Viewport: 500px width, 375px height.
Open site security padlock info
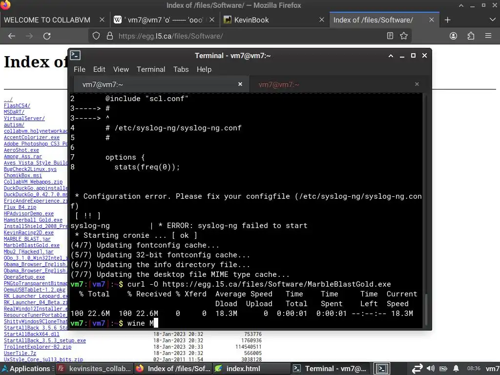tap(110, 36)
